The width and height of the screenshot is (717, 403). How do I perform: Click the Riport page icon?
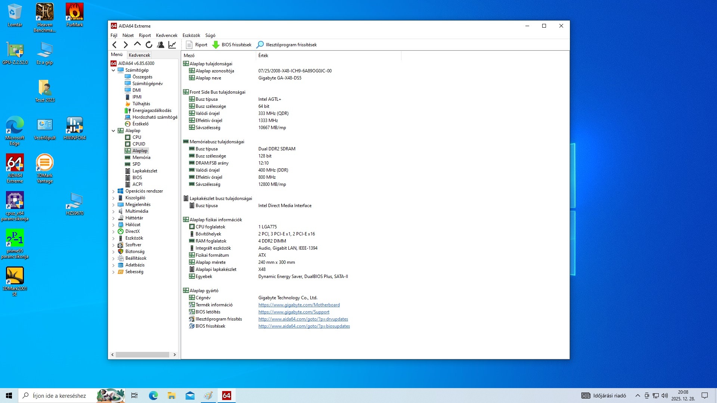(x=189, y=45)
